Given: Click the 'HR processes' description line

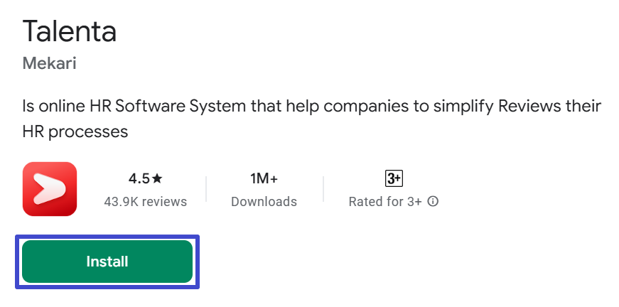Looking at the screenshot, I should click(x=75, y=131).
